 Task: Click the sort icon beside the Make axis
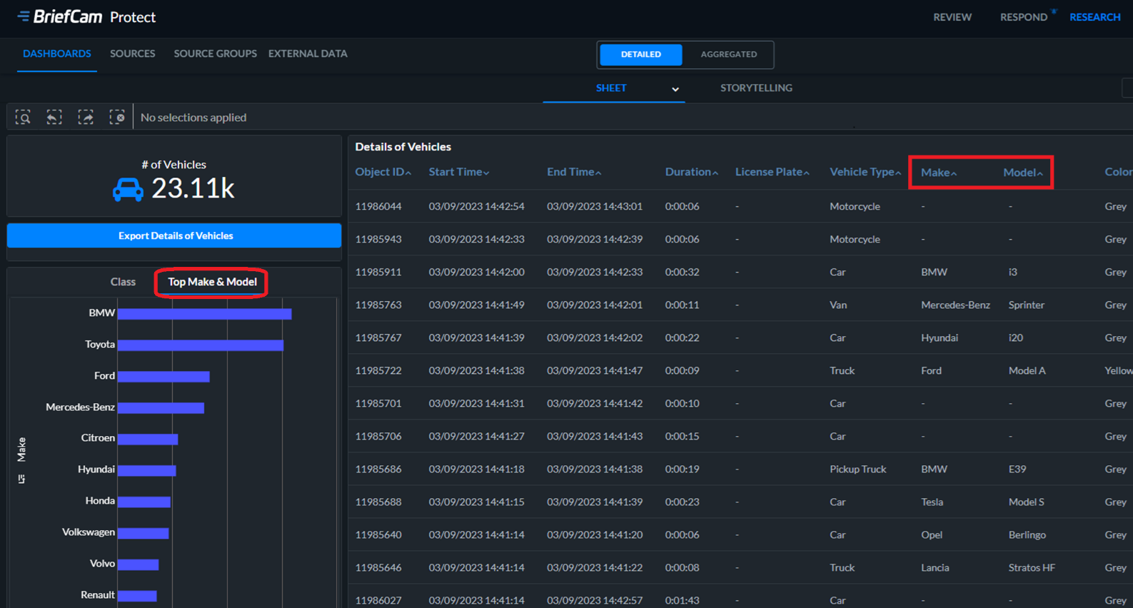click(21, 479)
